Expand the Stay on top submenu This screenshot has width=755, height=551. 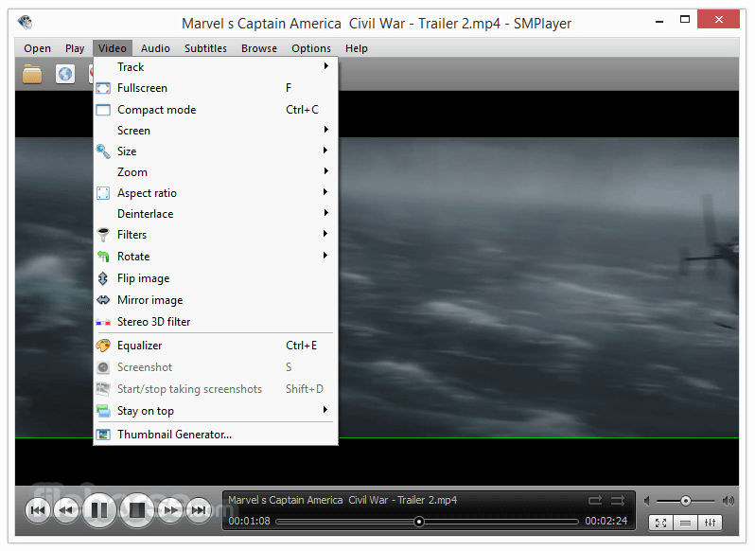216,411
